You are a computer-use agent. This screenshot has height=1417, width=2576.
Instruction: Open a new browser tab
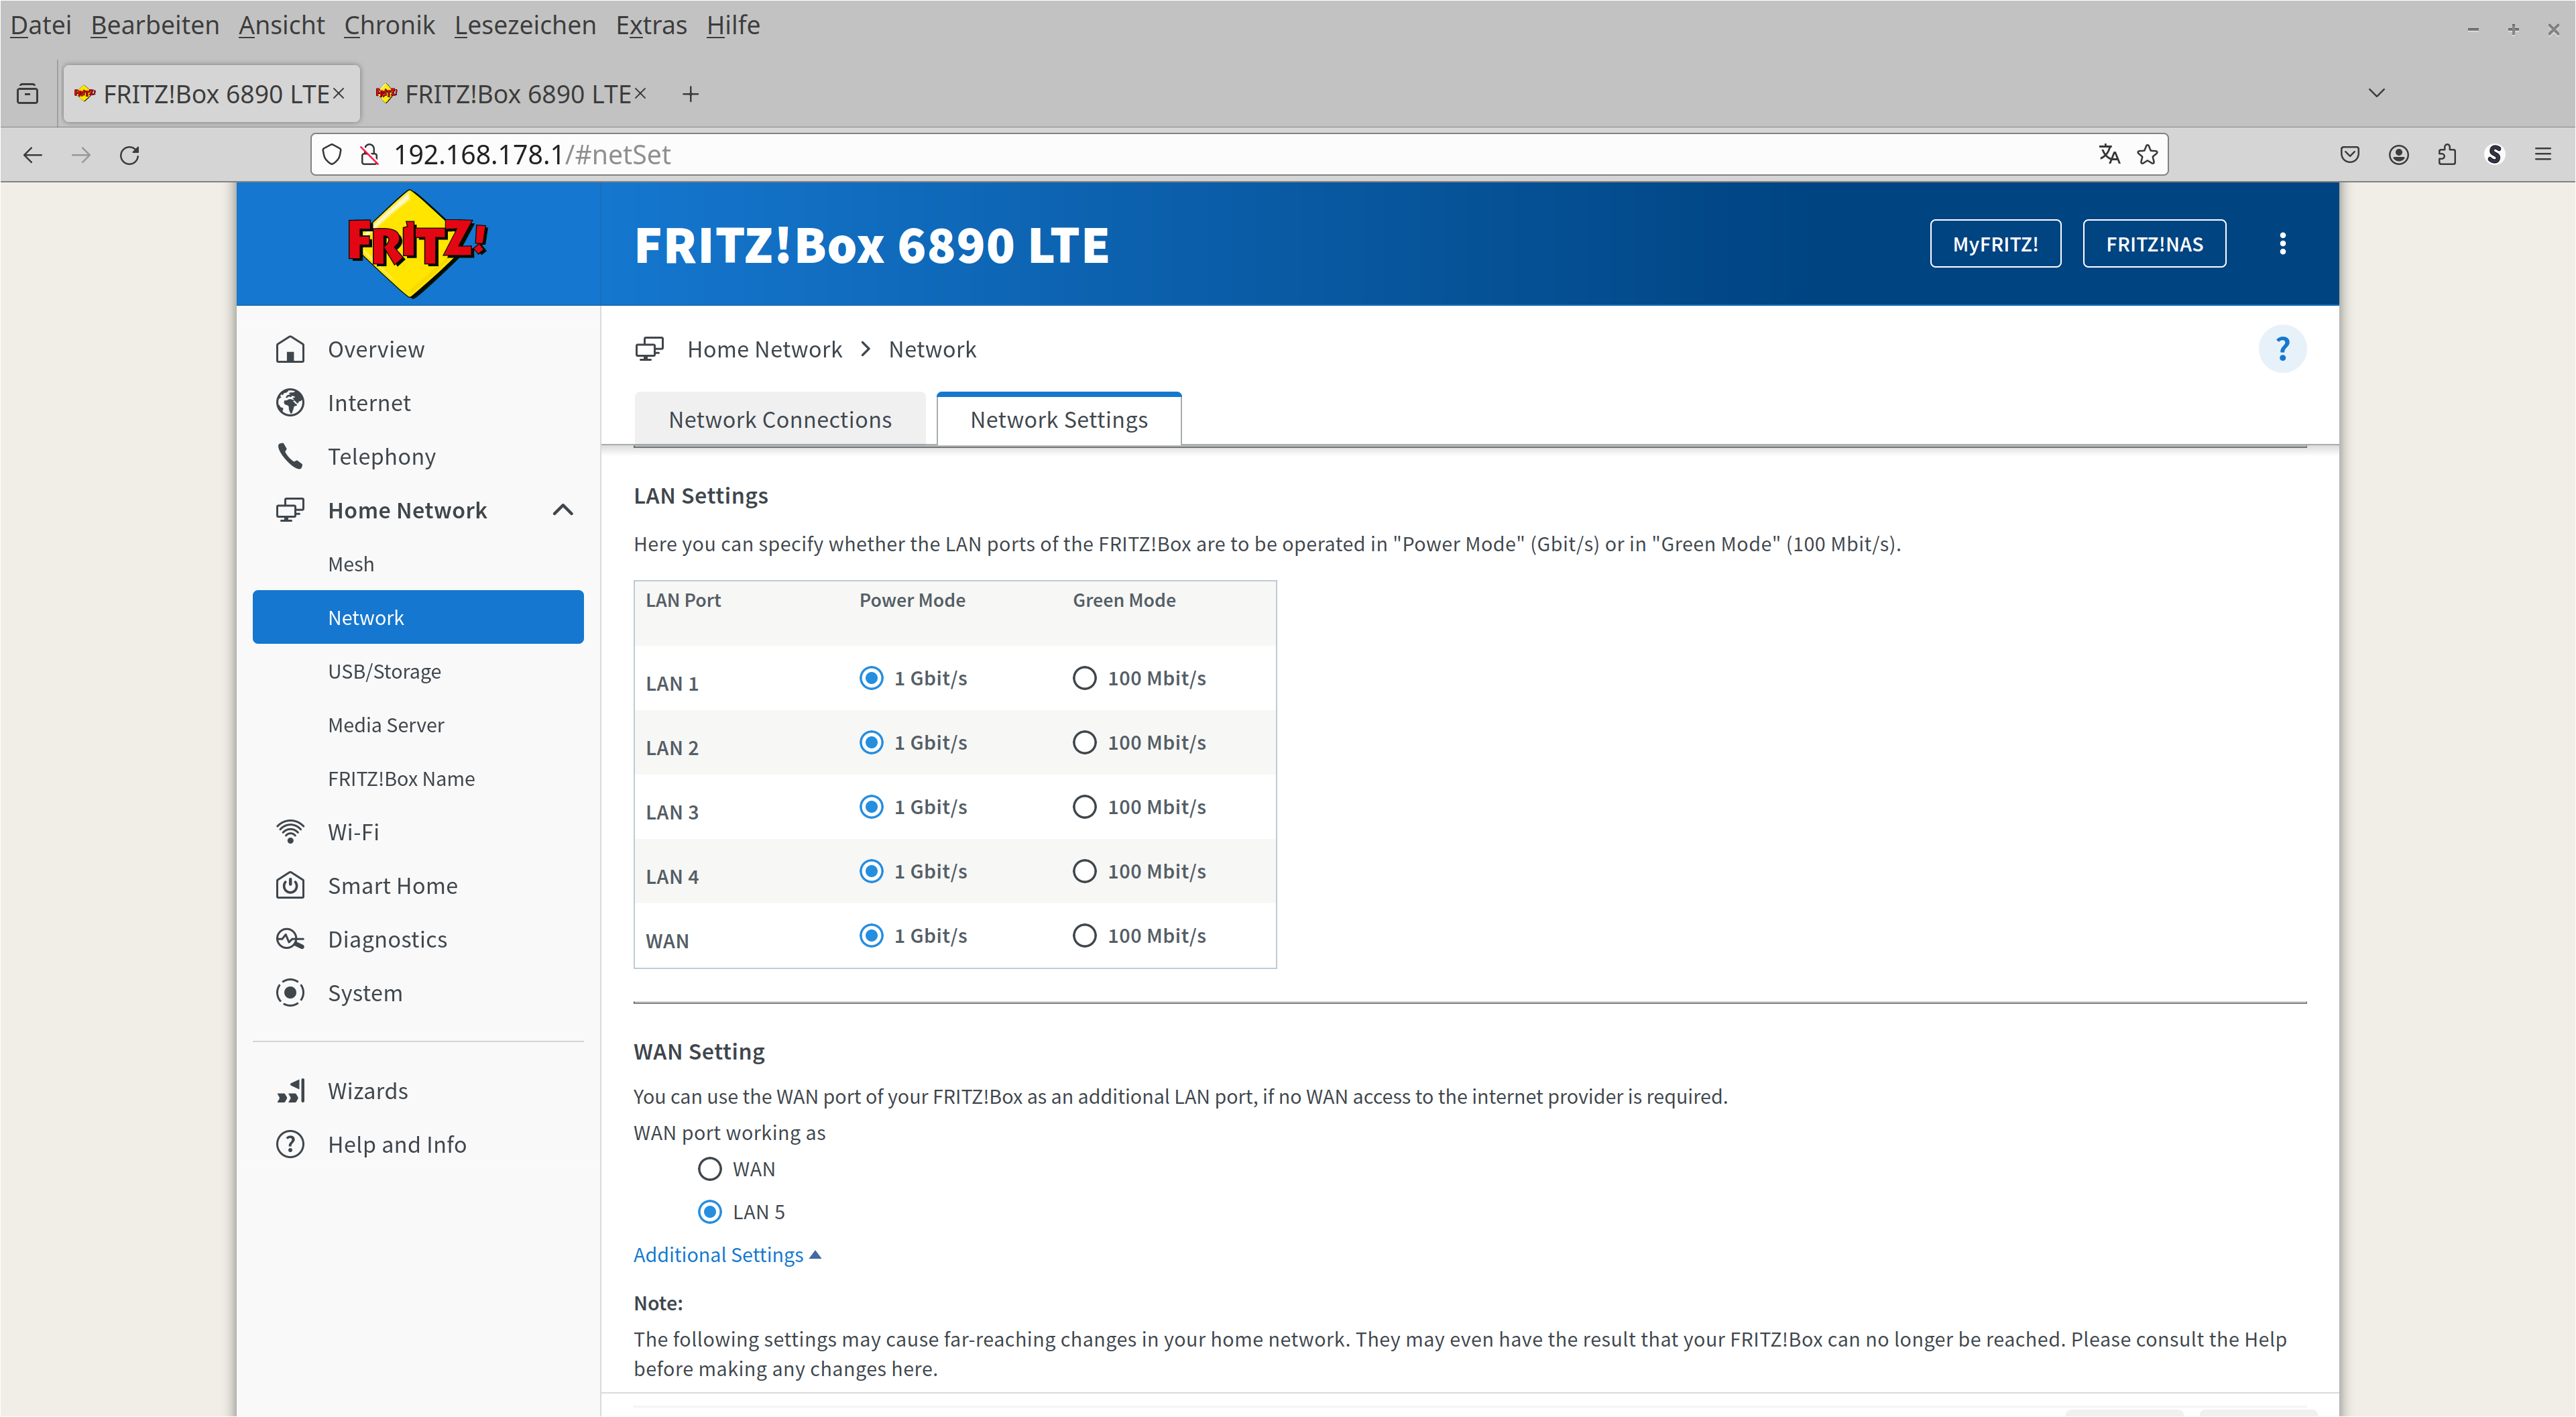point(690,94)
